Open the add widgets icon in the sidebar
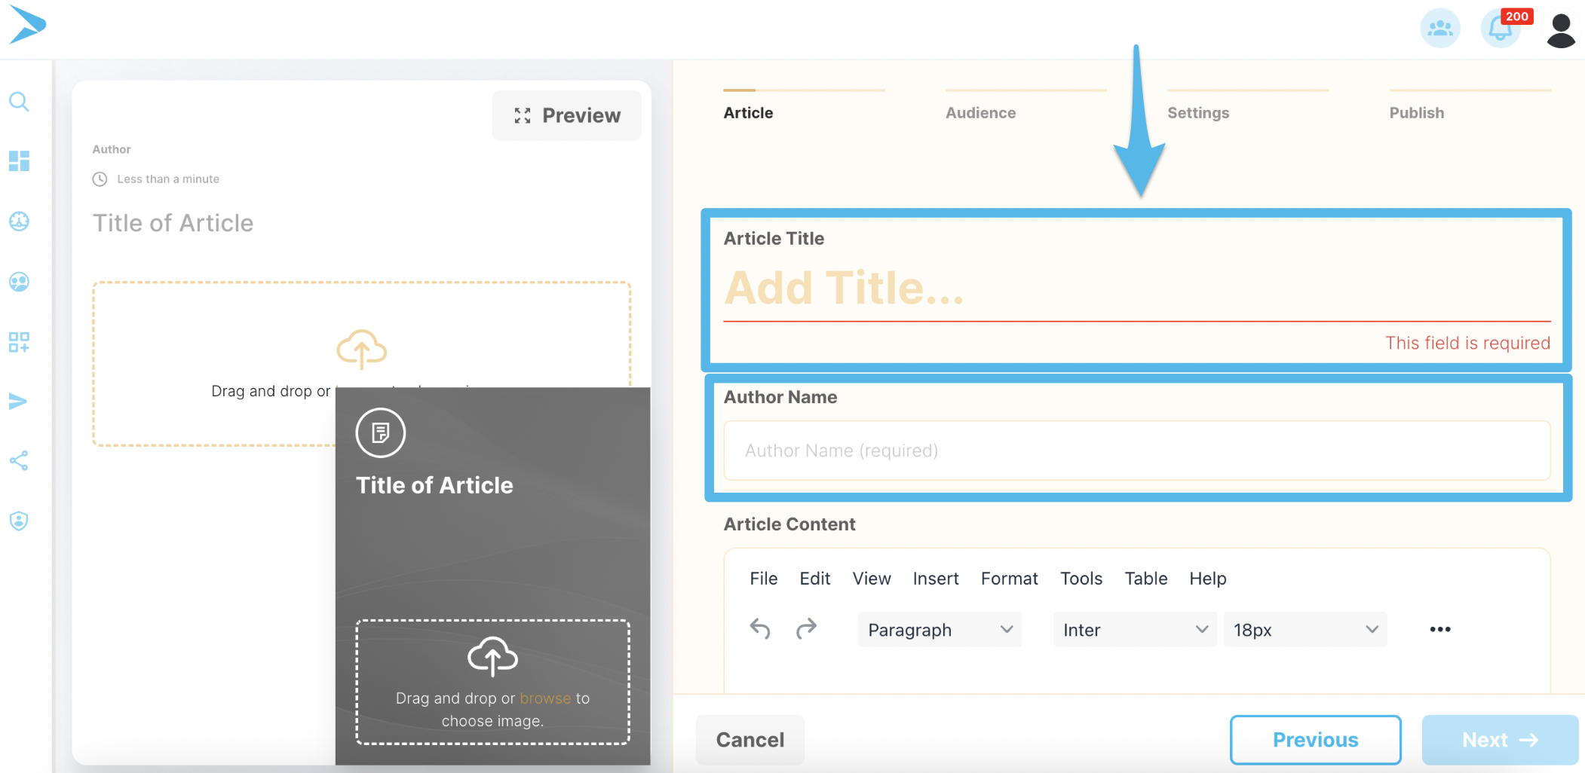The height and width of the screenshot is (773, 1585). click(x=20, y=342)
